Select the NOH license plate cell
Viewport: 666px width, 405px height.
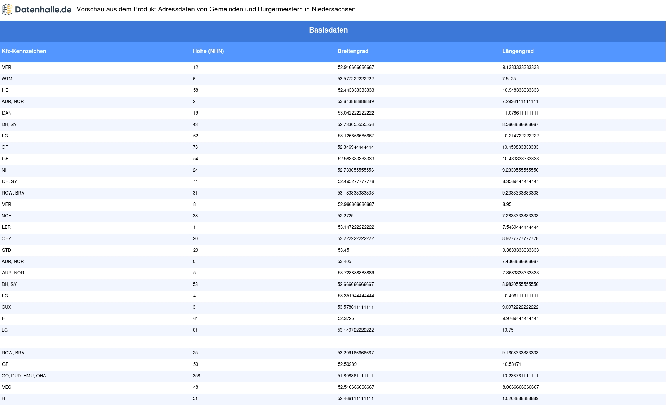(7, 216)
